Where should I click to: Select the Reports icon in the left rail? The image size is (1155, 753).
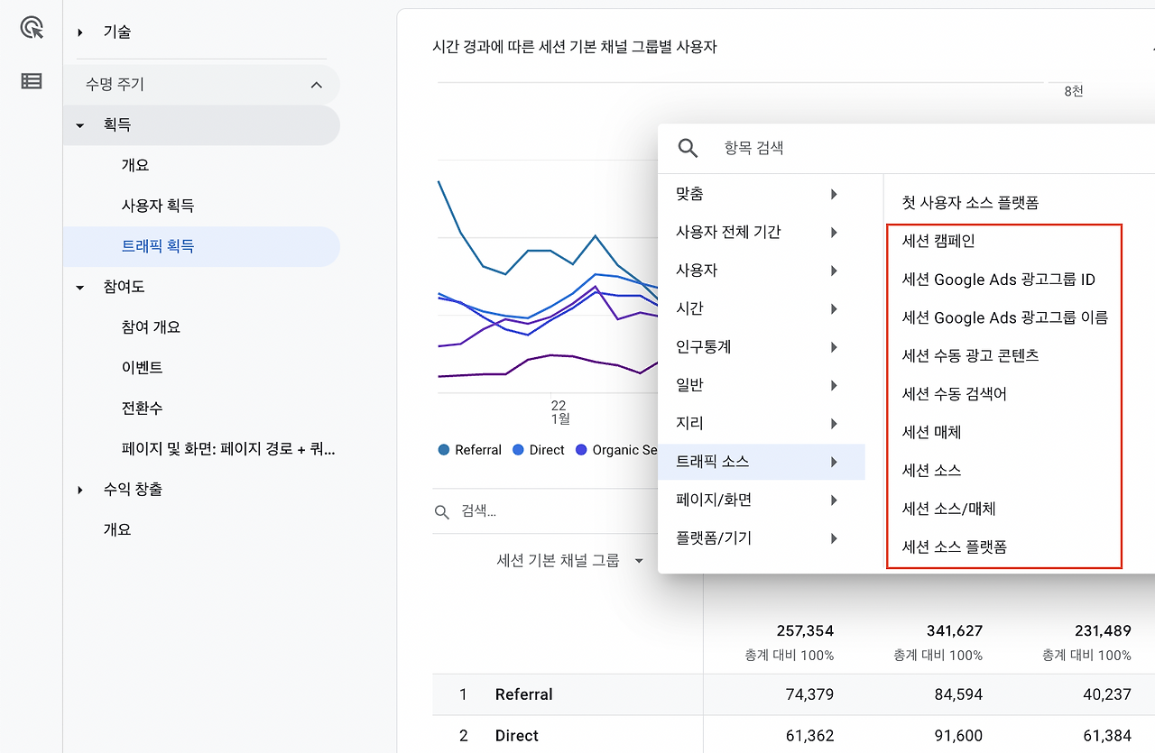[x=30, y=29]
